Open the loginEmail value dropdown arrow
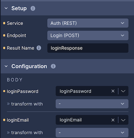 tap(123, 120)
